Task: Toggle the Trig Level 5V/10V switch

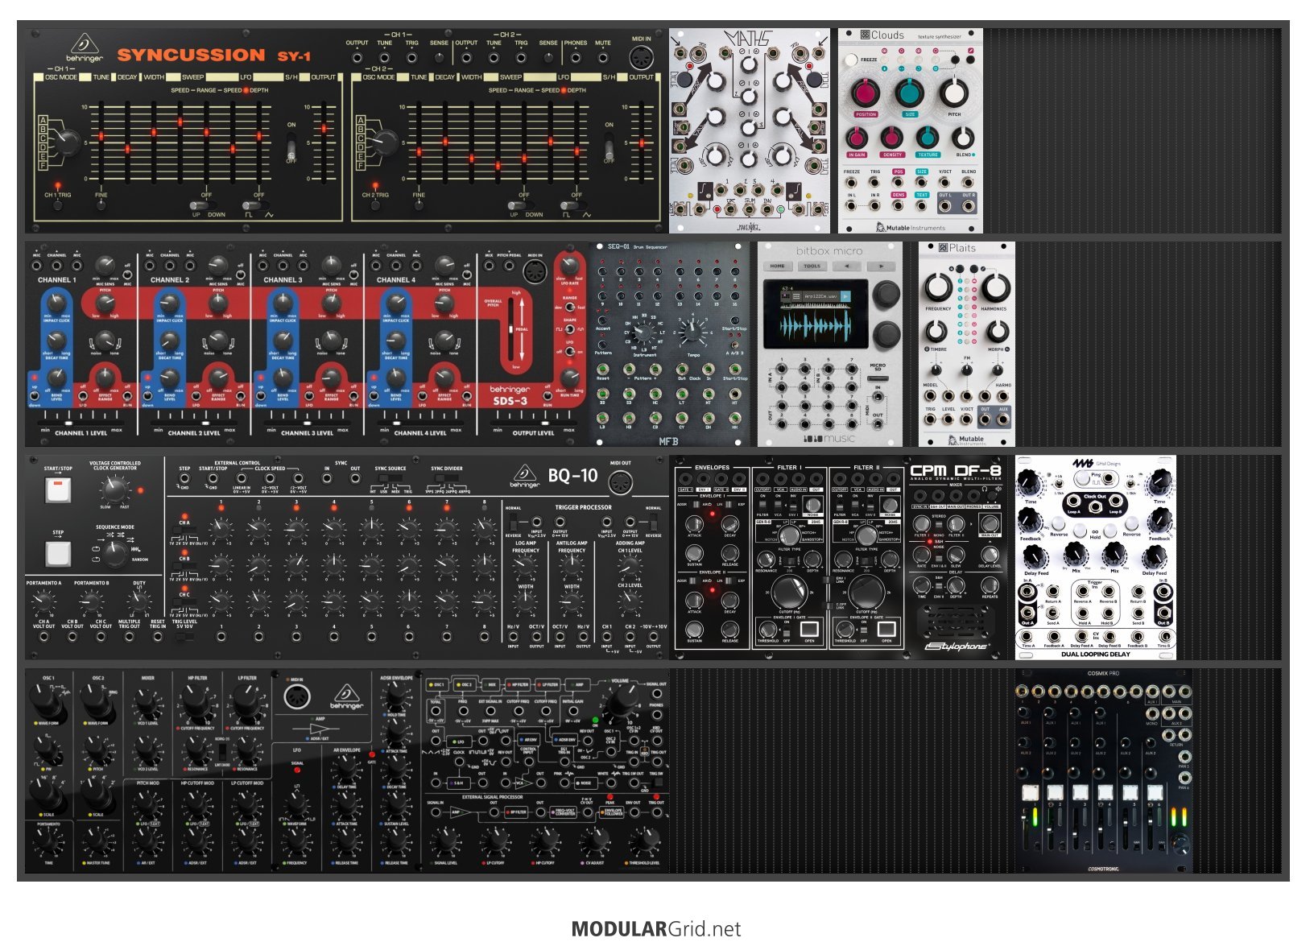Action: click(184, 636)
